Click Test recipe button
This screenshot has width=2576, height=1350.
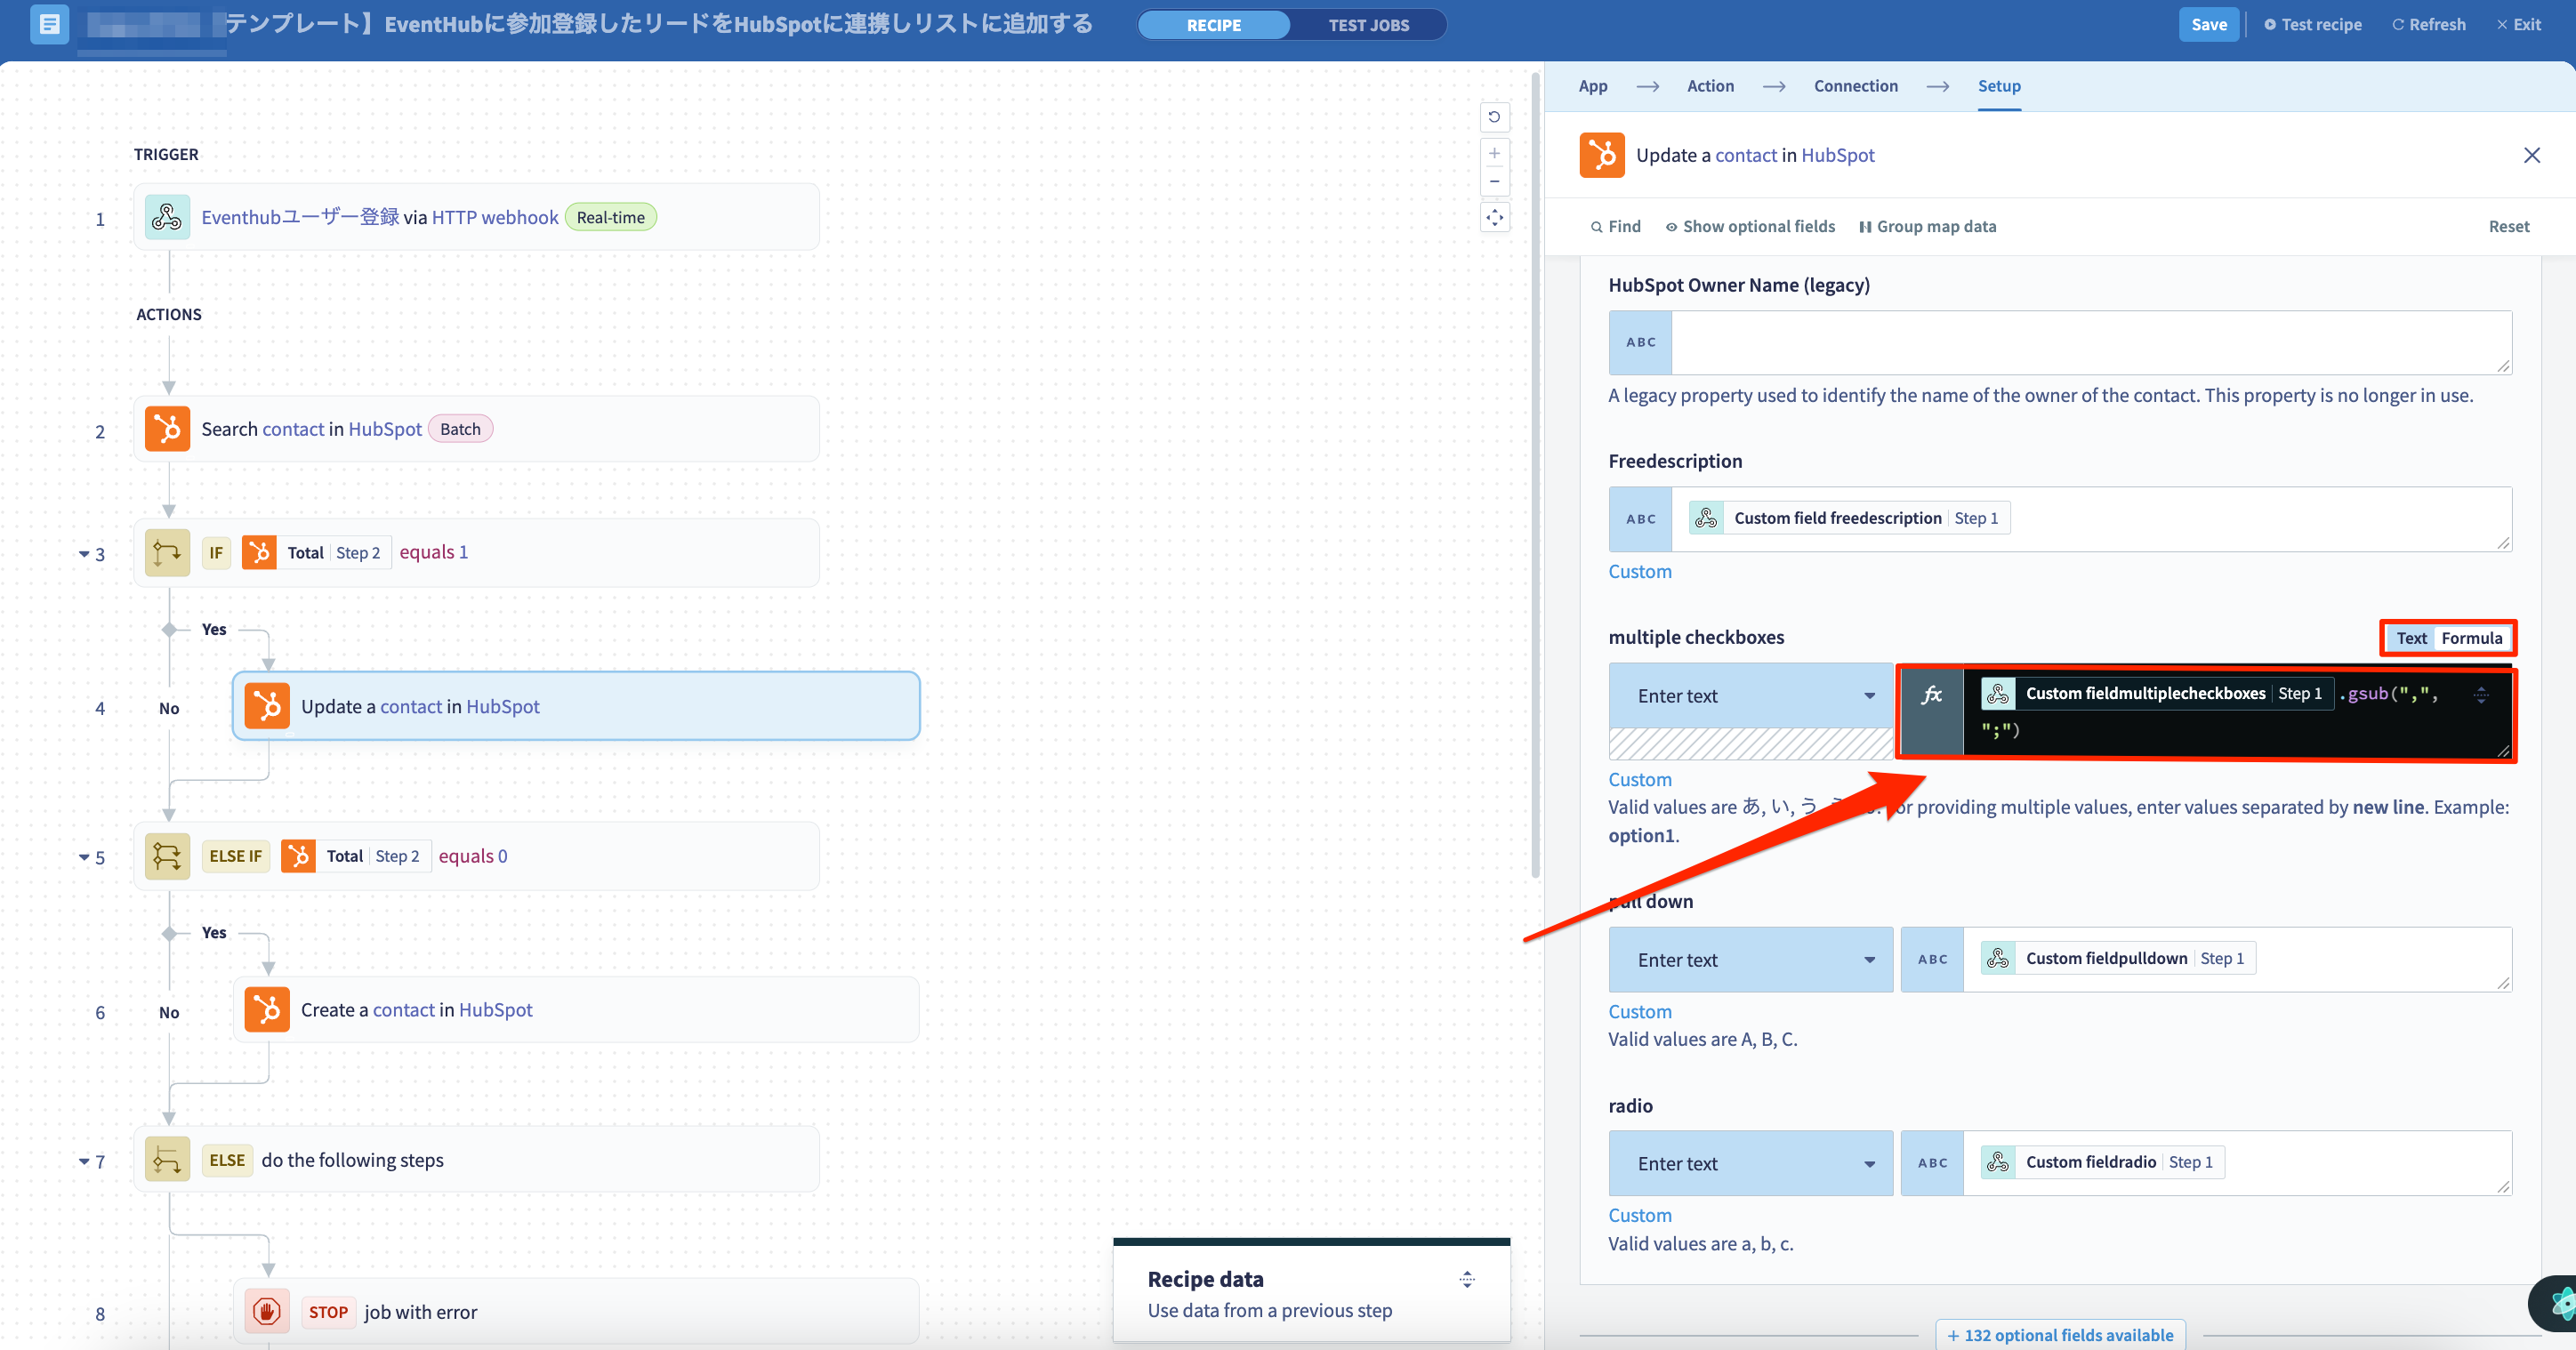coord(2312,24)
